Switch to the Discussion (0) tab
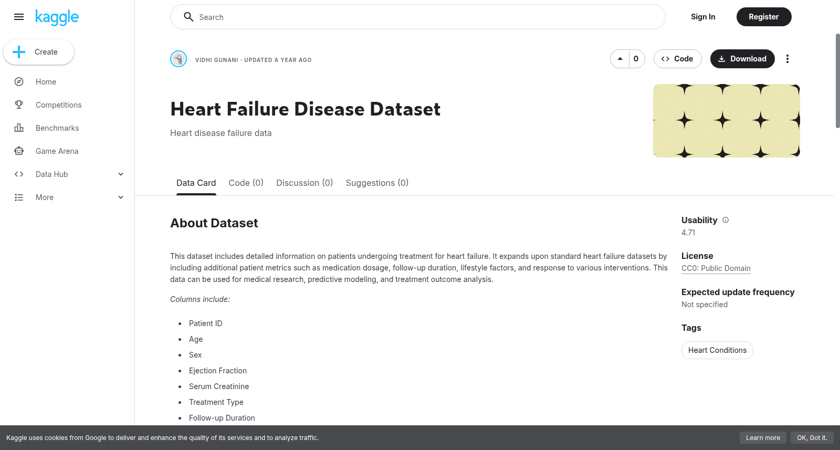 pyautogui.click(x=304, y=183)
